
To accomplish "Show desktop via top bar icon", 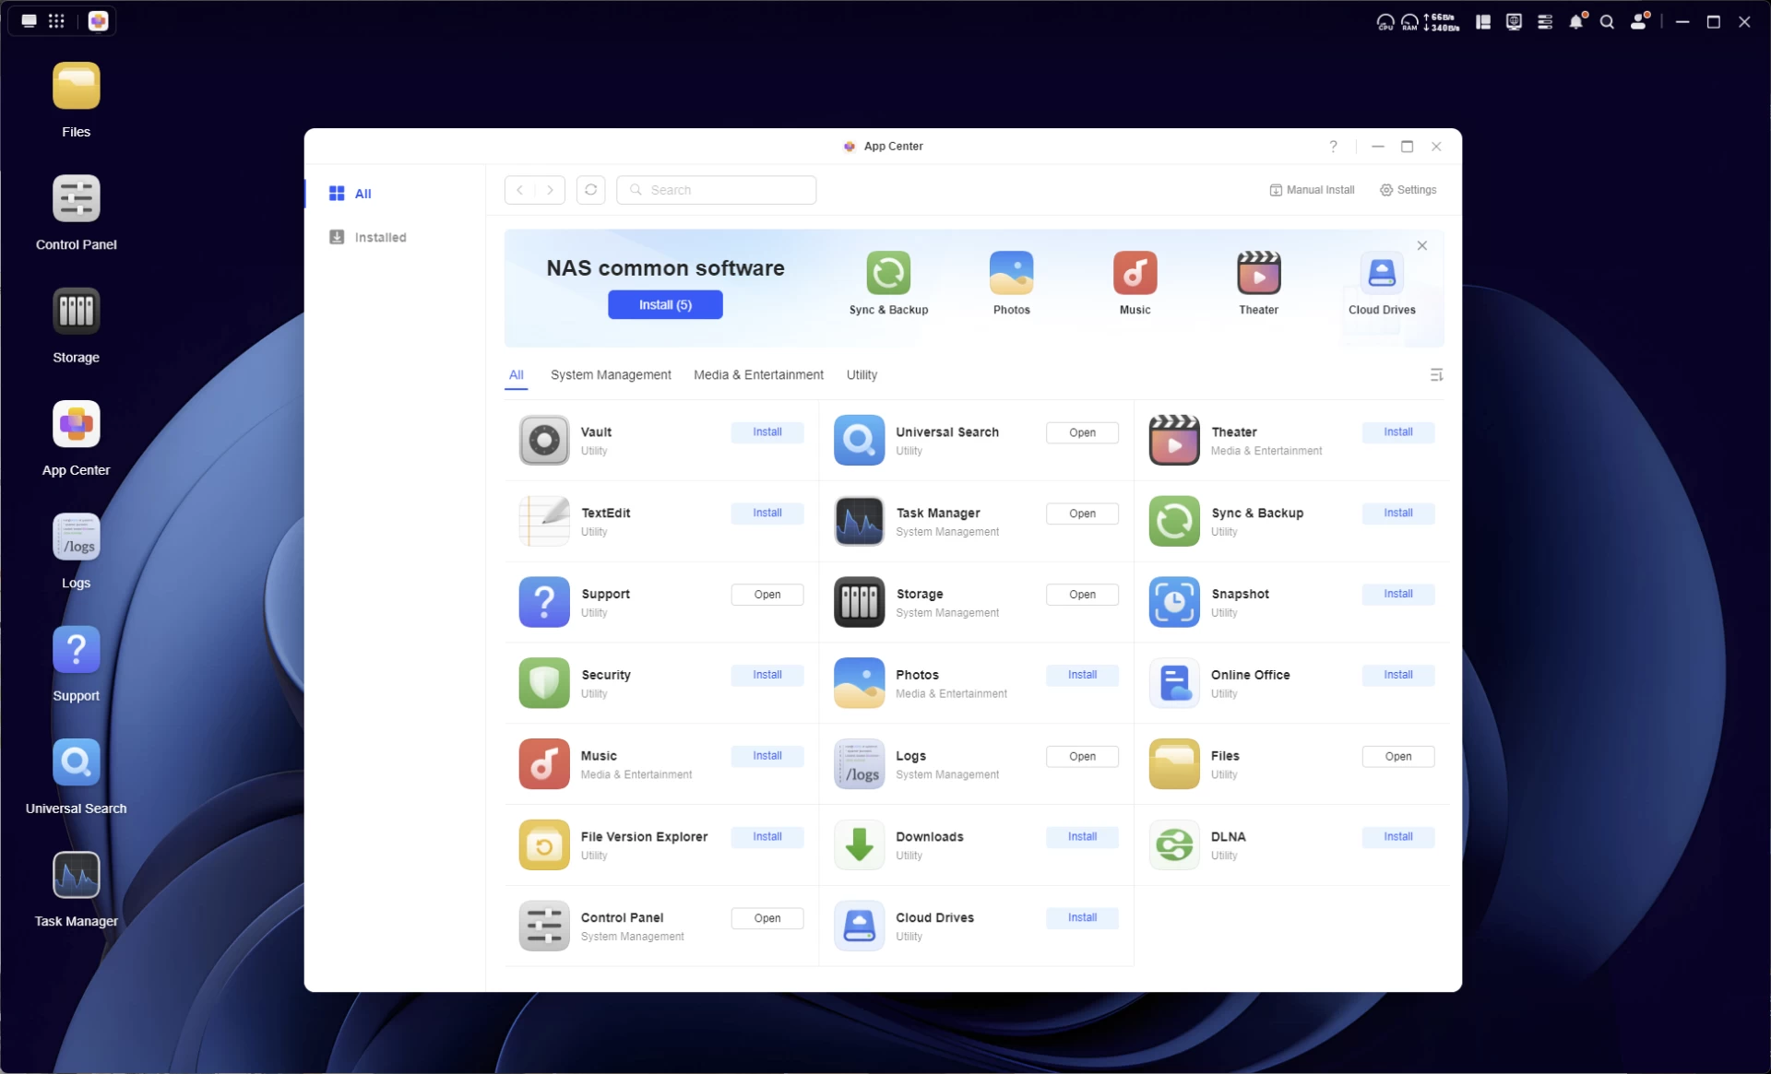I will [x=30, y=21].
